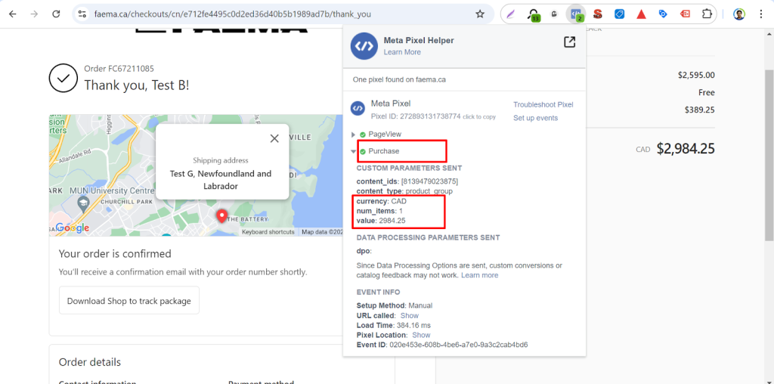Click the red SEO extension icon
This screenshot has height=384, width=774.
tap(598, 14)
